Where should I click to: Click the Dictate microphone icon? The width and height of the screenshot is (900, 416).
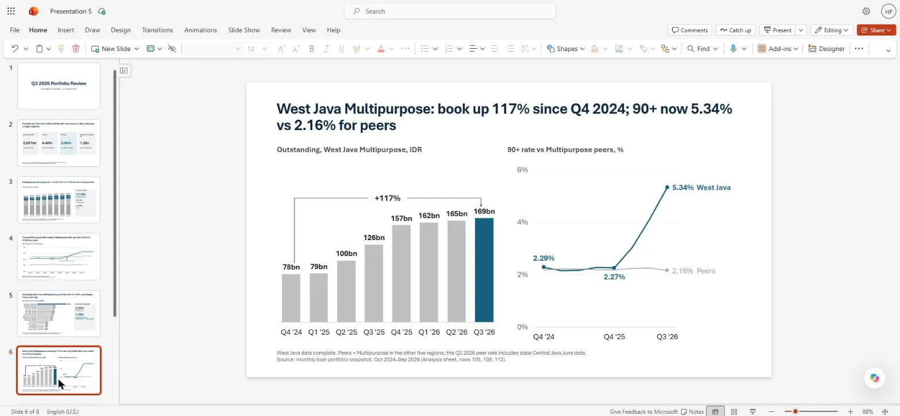pos(733,49)
